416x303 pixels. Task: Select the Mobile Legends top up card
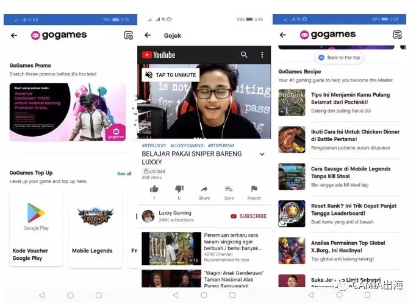(x=96, y=229)
